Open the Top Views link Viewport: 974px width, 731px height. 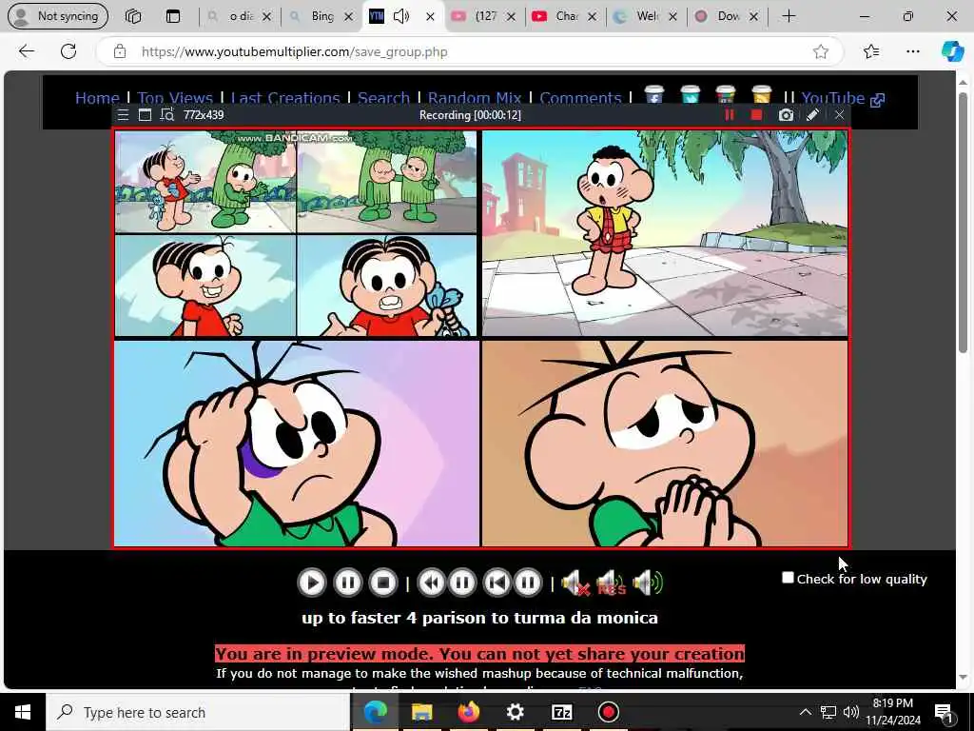click(x=175, y=98)
